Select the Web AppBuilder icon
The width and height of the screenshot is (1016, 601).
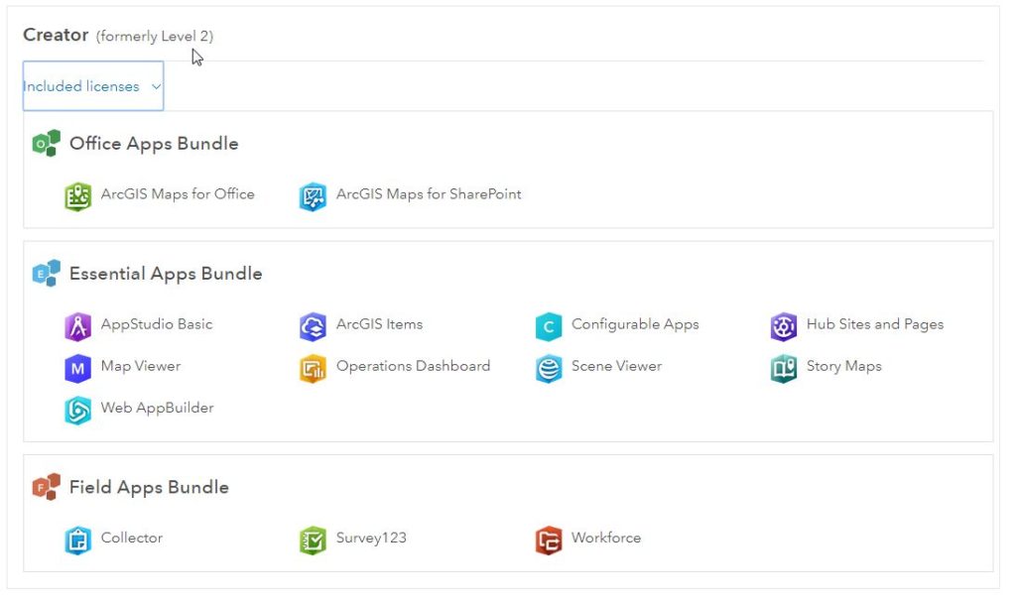(x=77, y=411)
